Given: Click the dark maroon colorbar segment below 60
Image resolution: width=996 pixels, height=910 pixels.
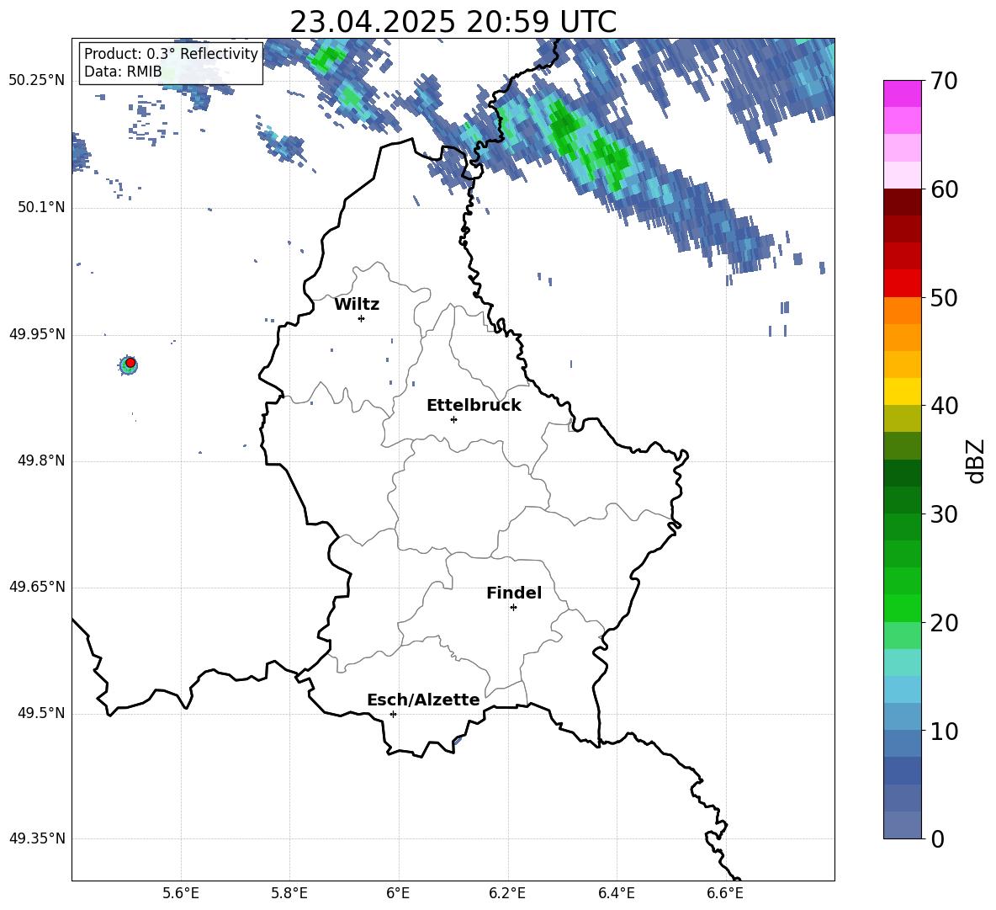Looking at the screenshot, I should pyautogui.click(x=903, y=202).
